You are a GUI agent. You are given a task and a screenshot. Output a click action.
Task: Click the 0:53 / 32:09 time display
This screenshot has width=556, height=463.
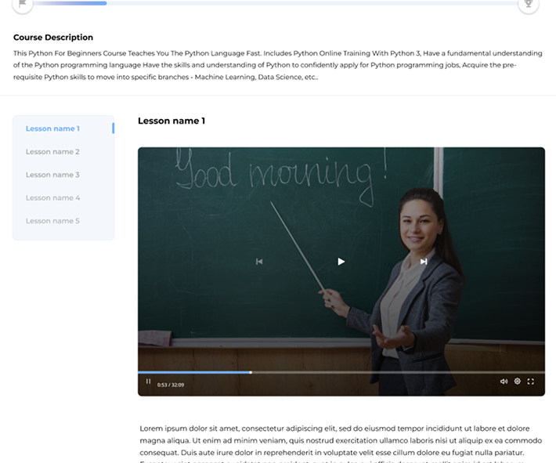pyautogui.click(x=171, y=385)
